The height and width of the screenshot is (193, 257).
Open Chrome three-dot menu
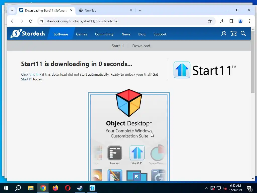coord(249,21)
